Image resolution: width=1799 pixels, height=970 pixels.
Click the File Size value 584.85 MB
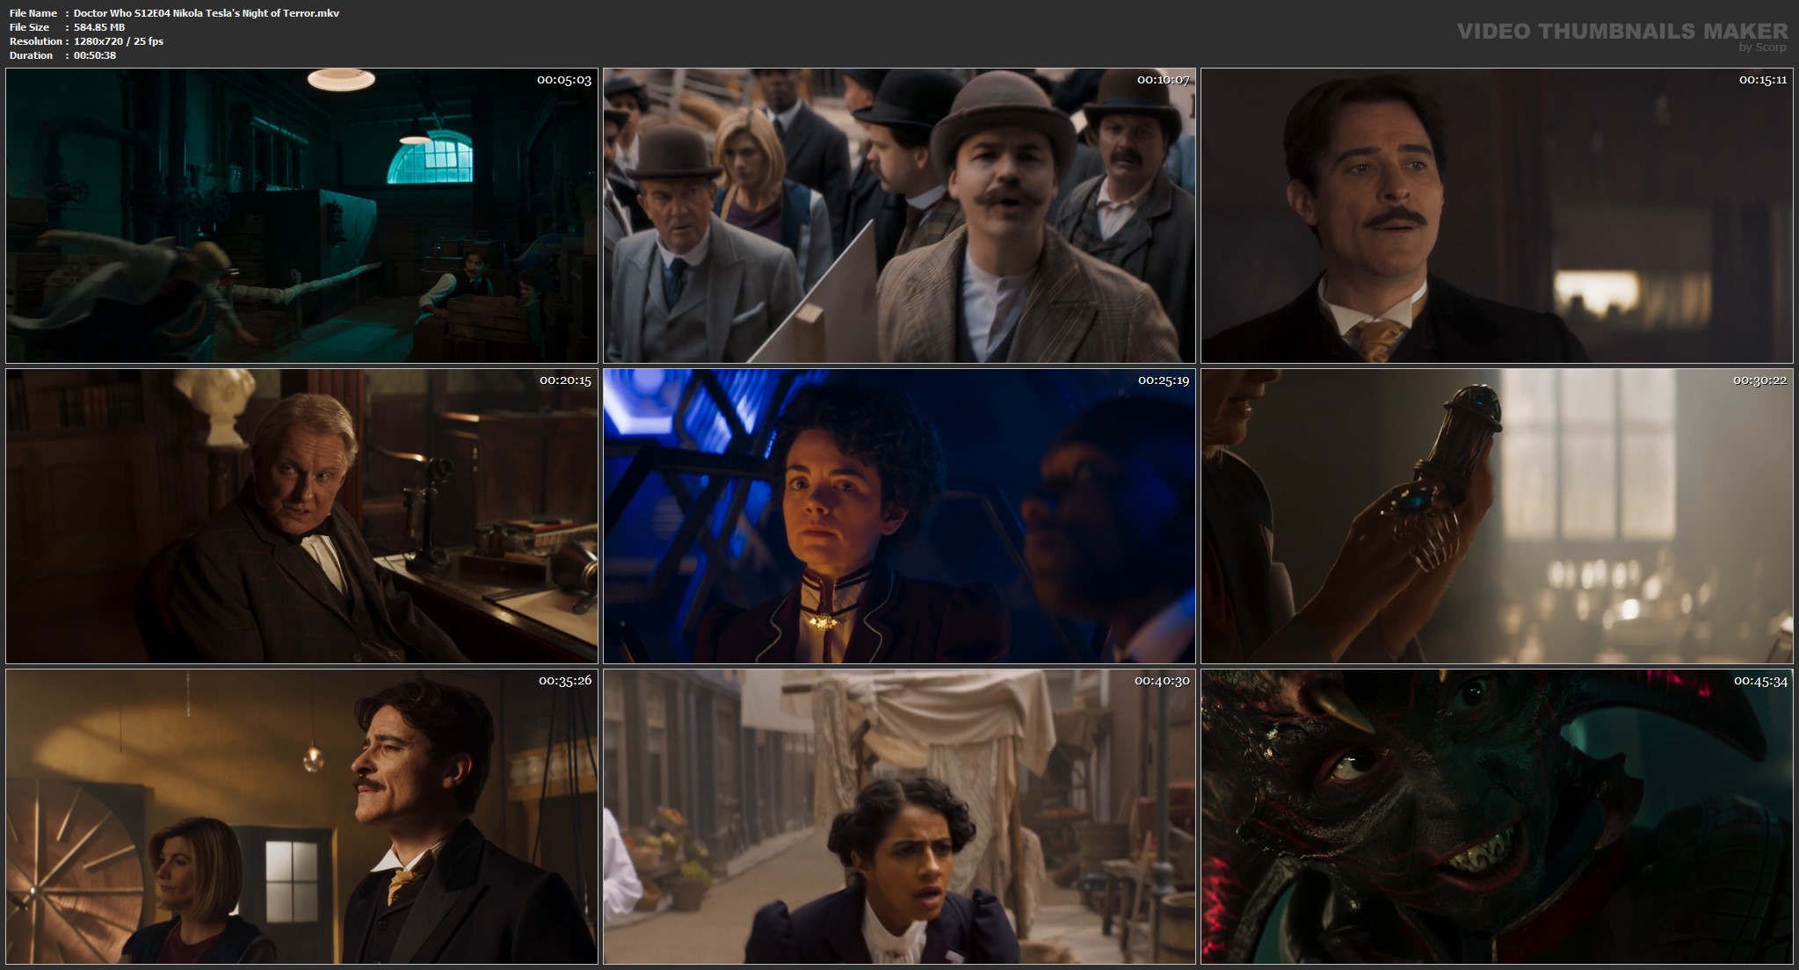[x=99, y=27]
